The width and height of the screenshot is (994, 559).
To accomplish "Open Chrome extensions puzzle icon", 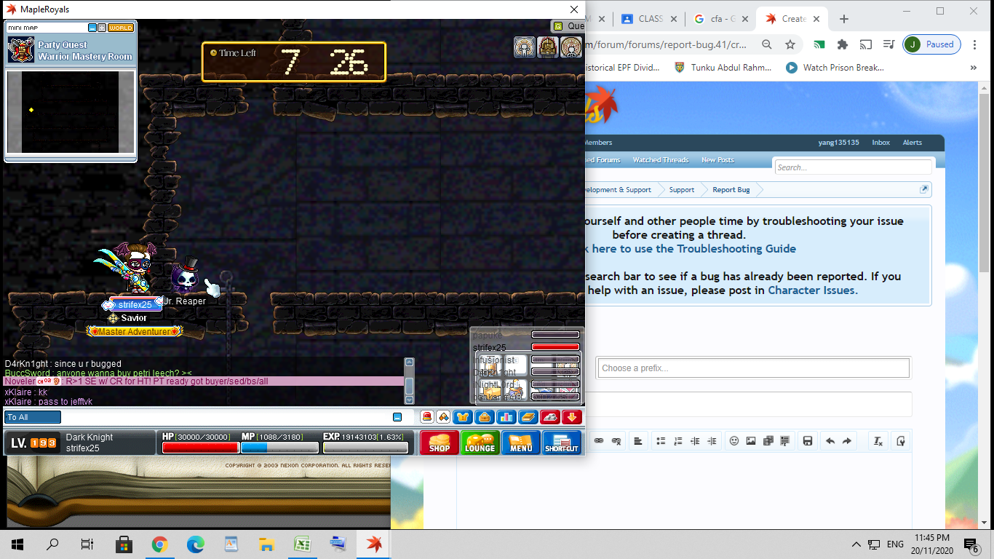I will point(843,44).
